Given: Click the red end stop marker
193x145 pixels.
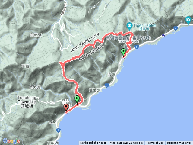Looking at the screenshot, I should click(x=66, y=108).
